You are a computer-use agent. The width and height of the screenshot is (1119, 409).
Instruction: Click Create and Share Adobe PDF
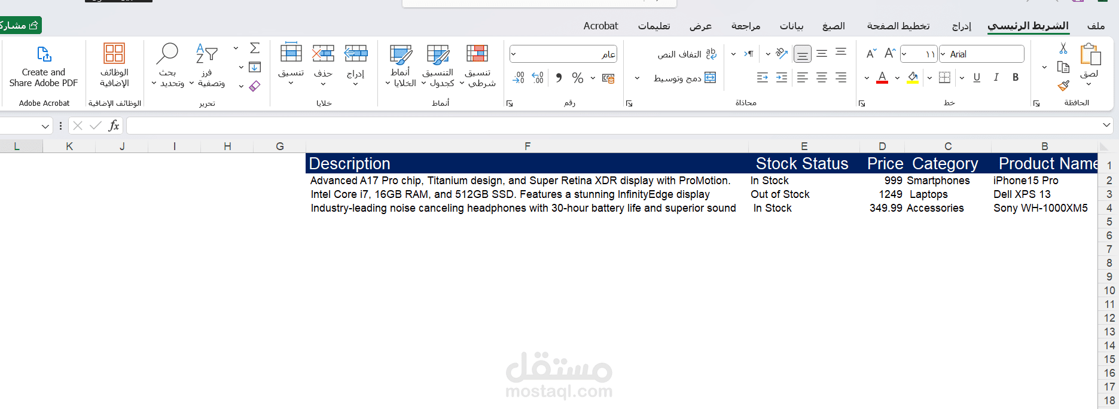(x=44, y=66)
